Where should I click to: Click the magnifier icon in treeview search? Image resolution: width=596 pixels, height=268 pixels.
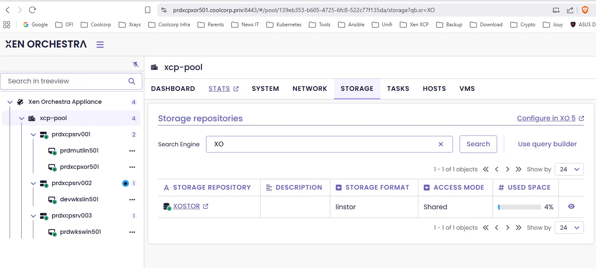pyautogui.click(x=132, y=81)
